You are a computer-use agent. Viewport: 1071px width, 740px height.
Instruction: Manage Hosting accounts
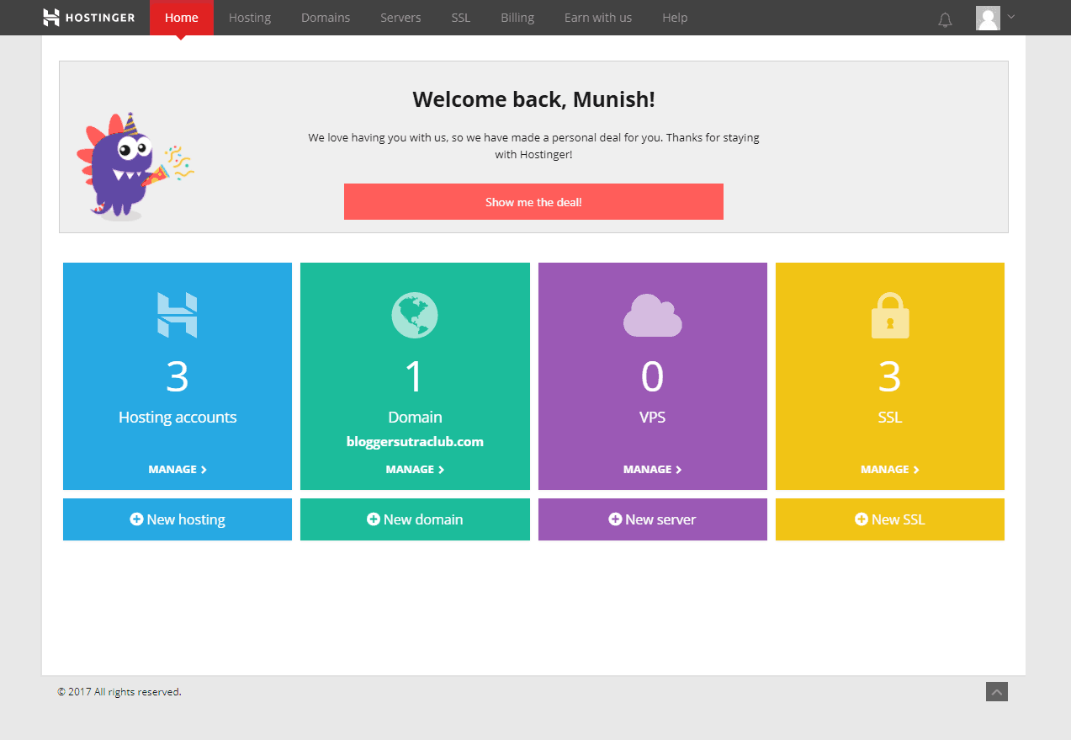[x=178, y=470]
